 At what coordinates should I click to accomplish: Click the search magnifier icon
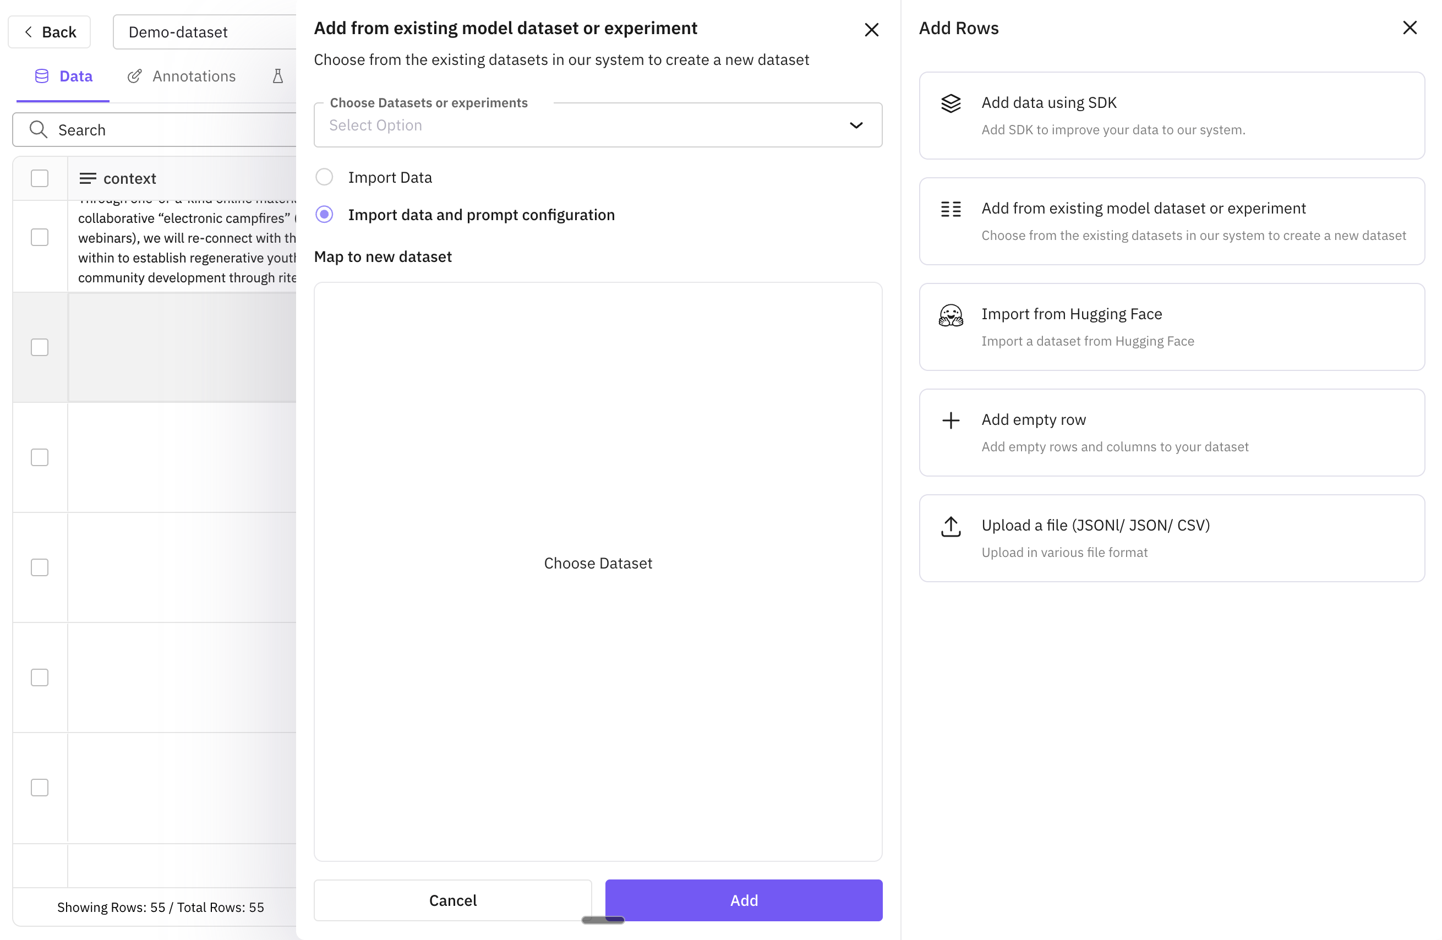[38, 129]
